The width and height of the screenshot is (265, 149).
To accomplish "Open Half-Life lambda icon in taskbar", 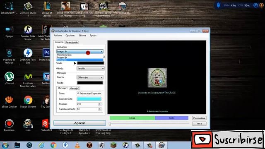I will point(89,145).
